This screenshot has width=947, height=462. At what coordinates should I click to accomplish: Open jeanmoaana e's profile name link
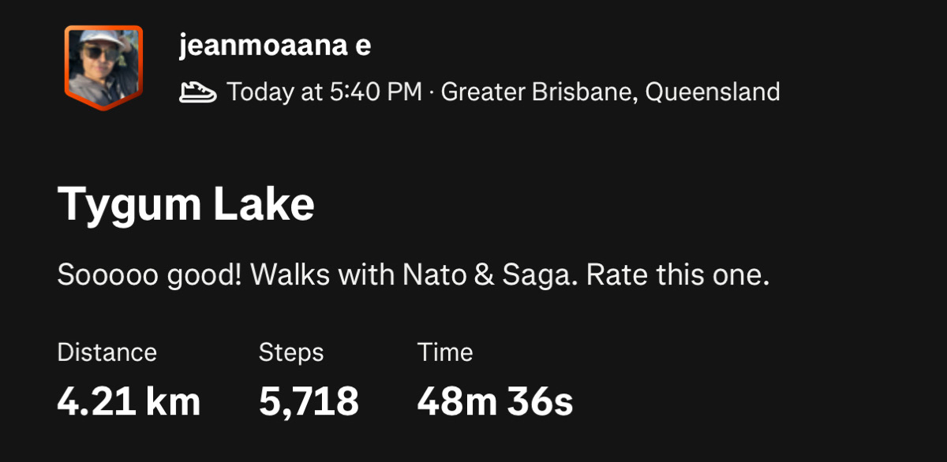click(275, 46)
